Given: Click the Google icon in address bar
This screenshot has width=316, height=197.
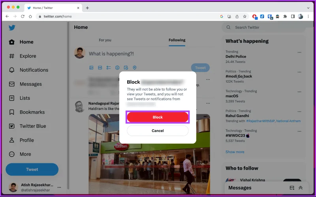Looking at the screenshot, I should (x=222, y=17).
